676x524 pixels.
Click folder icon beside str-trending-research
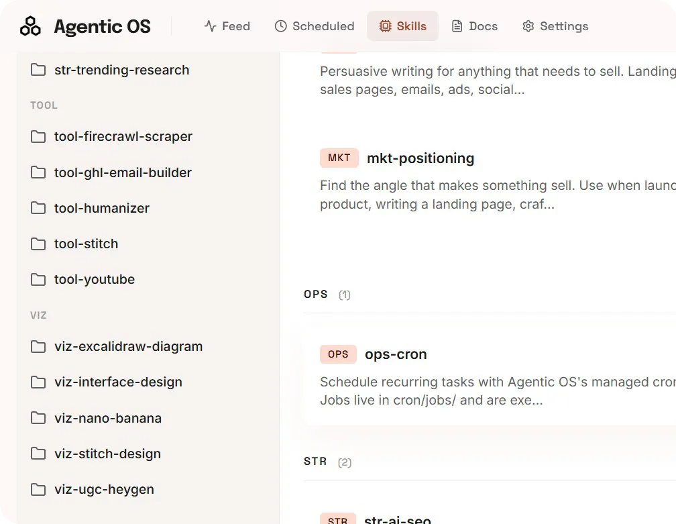coord(38,69)
